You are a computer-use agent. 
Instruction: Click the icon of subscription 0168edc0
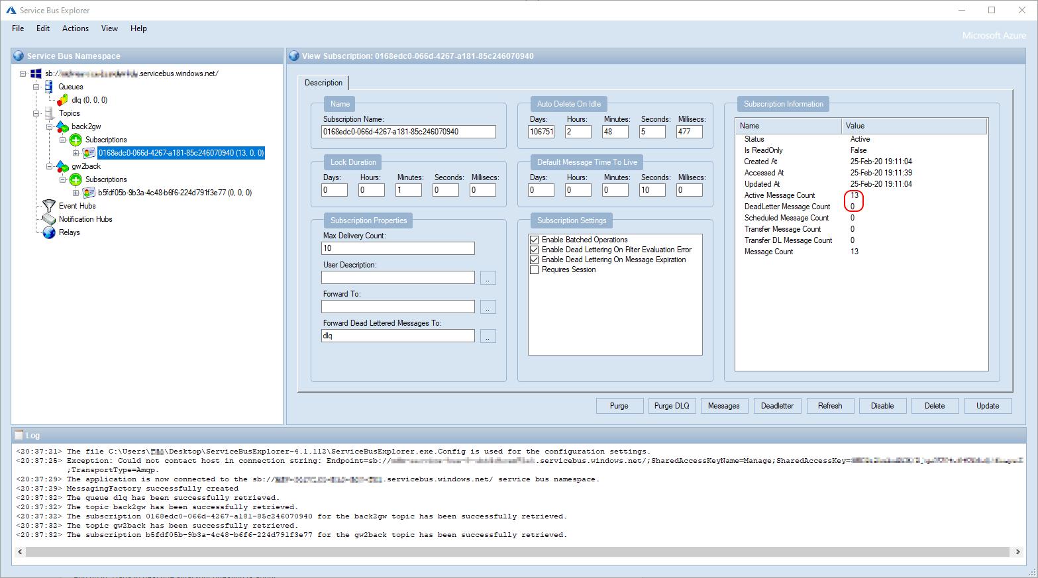[x=89, y=153]
